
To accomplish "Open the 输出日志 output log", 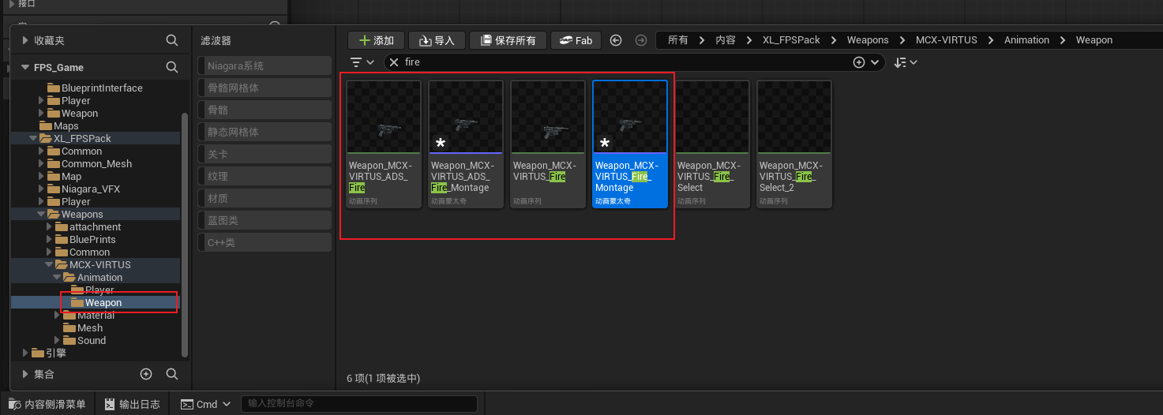I will (x=133, y=404).
